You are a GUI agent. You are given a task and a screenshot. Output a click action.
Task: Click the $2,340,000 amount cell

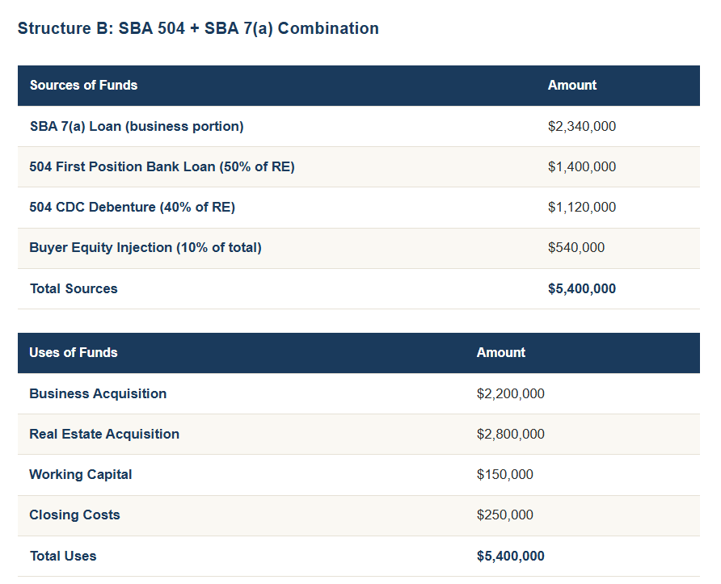pos(582,126)
